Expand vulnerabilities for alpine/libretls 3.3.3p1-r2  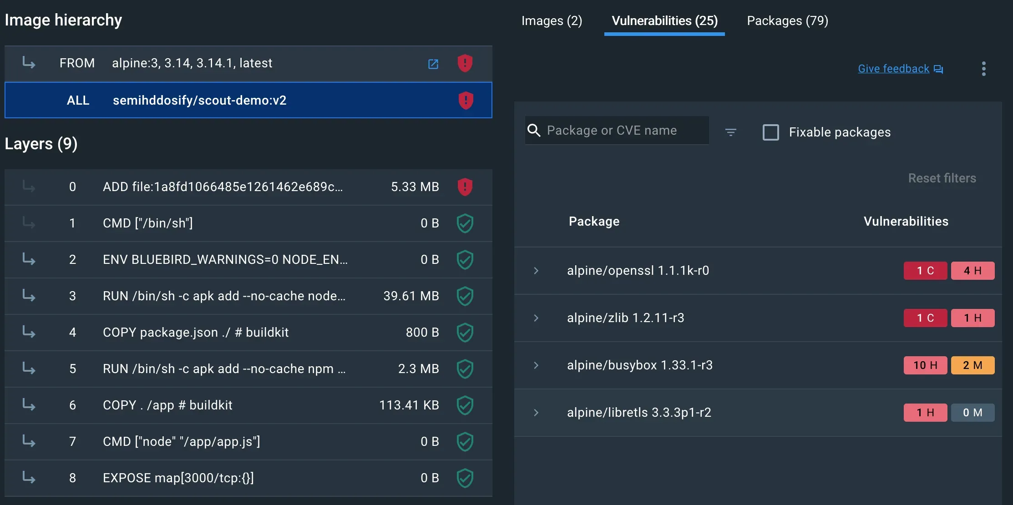tap(536, 413)
